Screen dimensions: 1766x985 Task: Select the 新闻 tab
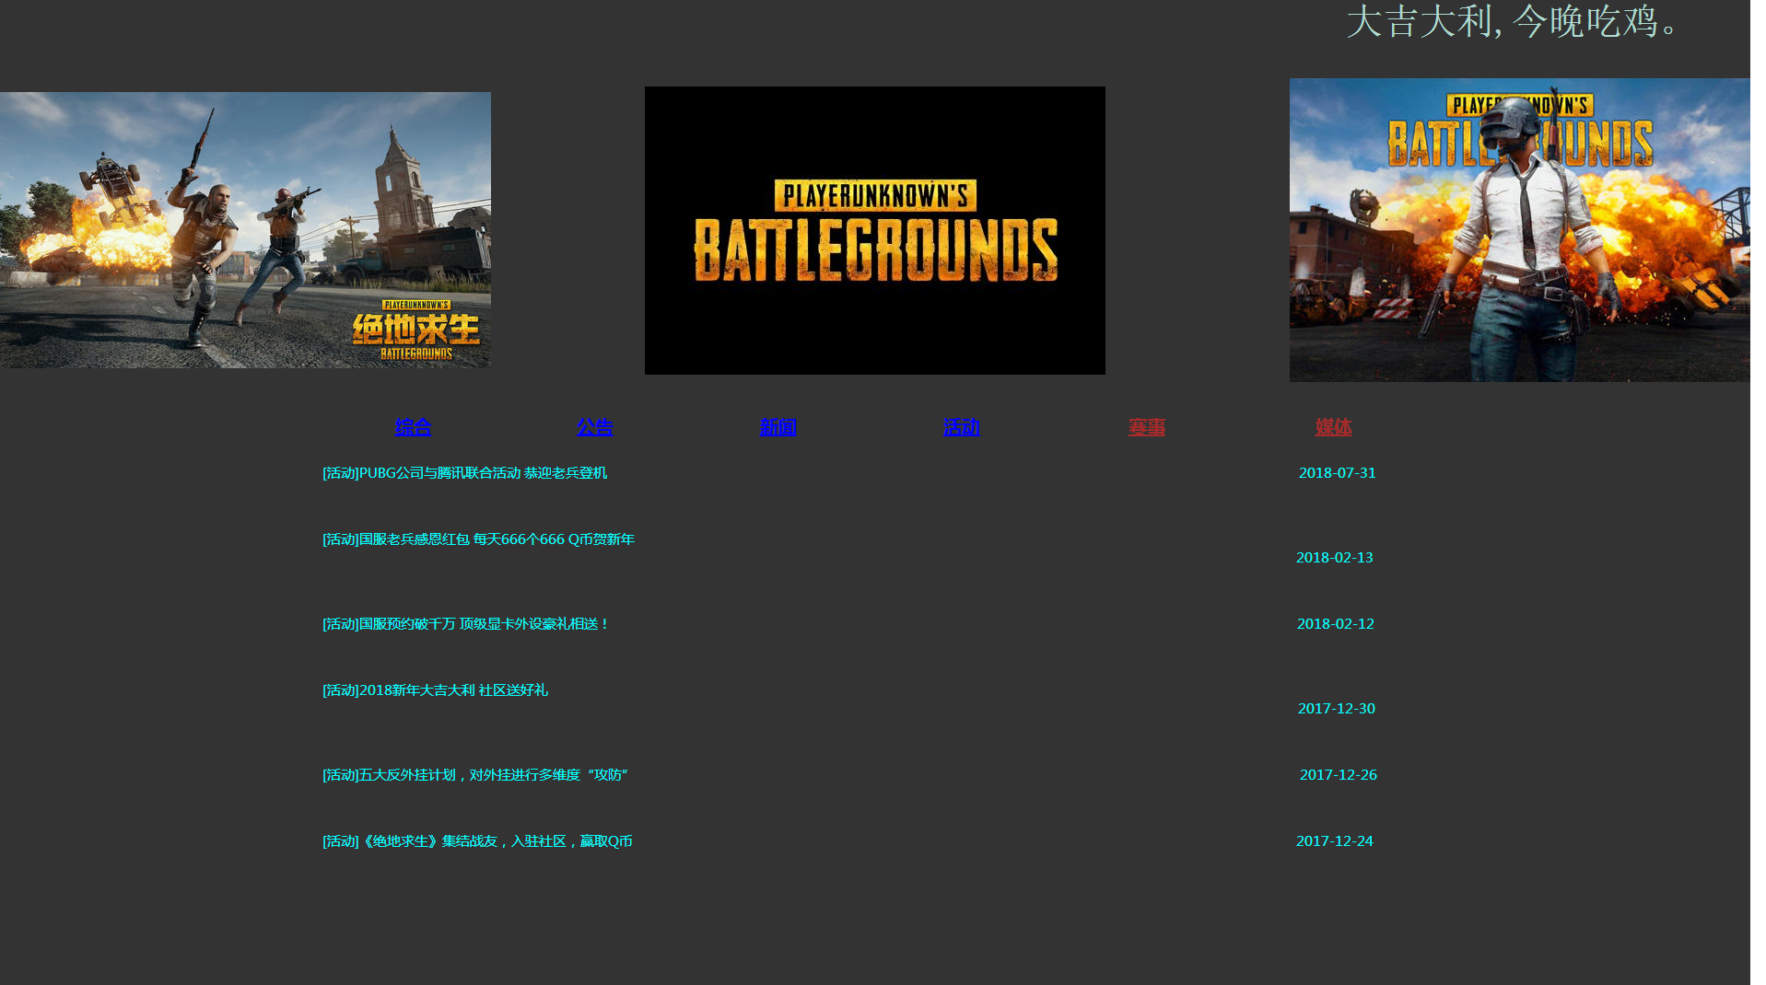[778, 427]
